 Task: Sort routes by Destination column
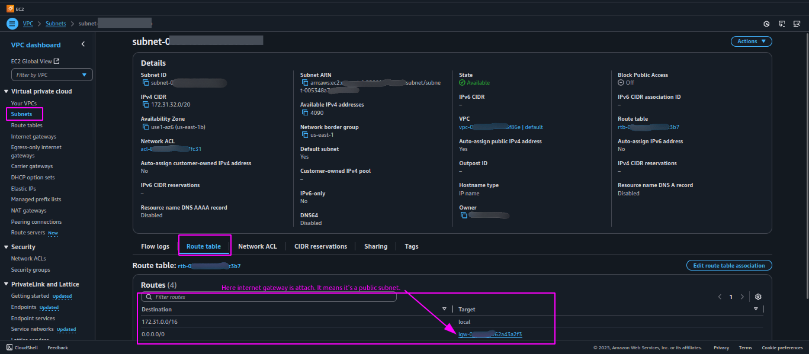(444, 309)
